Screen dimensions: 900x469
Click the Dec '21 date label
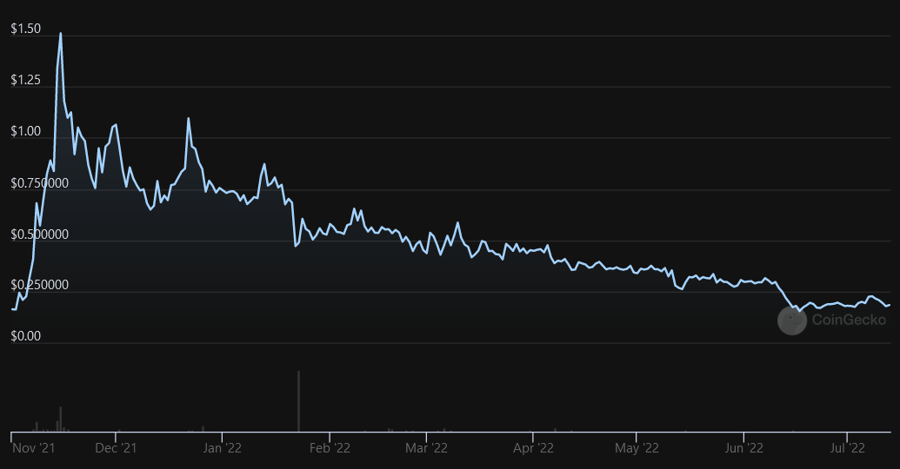[x=116, y=448]
